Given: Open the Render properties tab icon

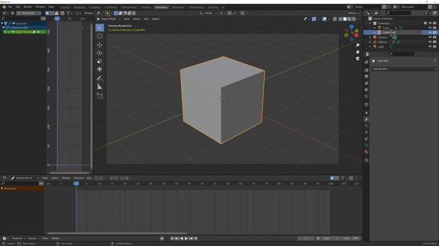Looking at the screenshot, I should [x=366, y=70].
